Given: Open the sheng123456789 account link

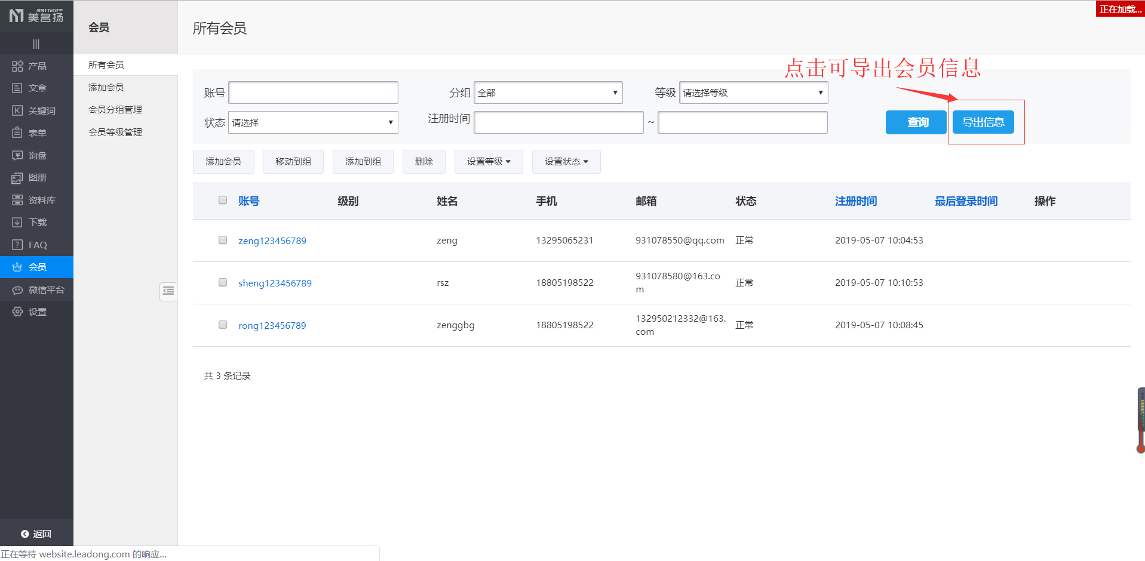Looking at the screenshot, I should coord(275,283).
